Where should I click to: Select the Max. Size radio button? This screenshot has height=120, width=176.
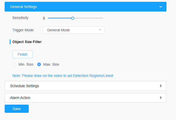39,64
